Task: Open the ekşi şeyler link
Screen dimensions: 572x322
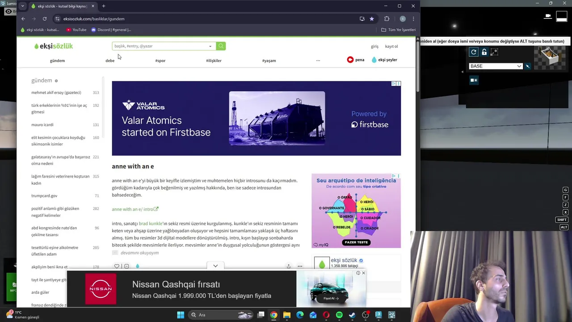Action: pyautogui.click(x=384, y=59)
